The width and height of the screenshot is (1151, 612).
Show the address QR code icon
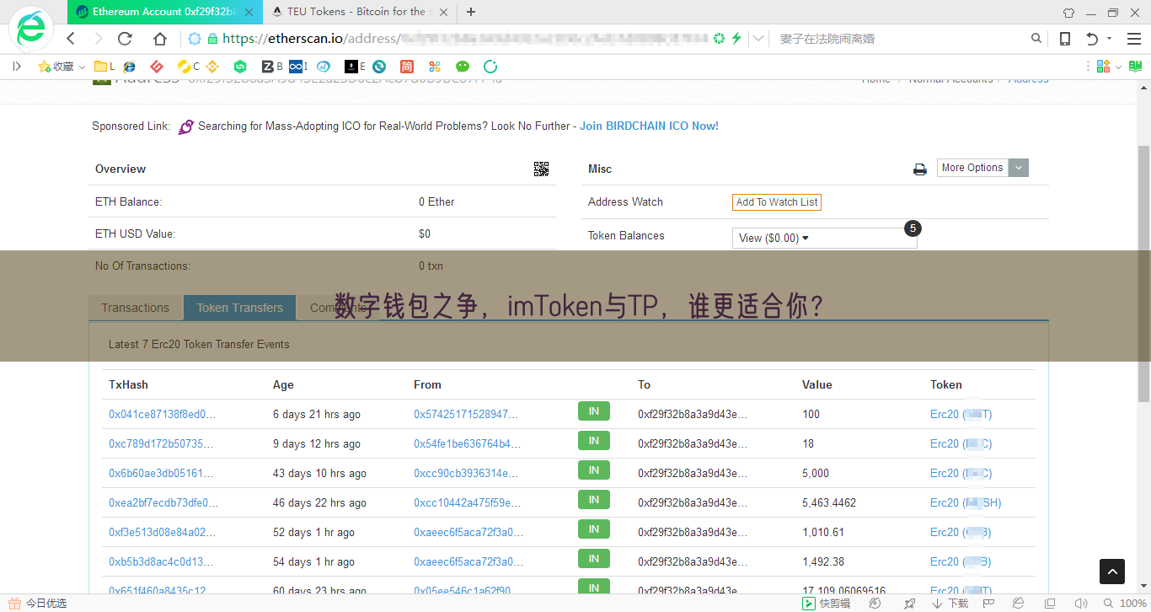pyautogui.click(x=542, y=169)
